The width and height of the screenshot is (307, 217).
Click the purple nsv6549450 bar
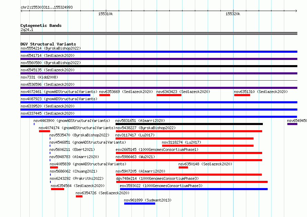(292, 124)
